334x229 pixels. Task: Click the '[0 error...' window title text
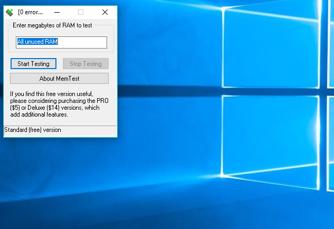pyautogui.click(x=31, y=12)
